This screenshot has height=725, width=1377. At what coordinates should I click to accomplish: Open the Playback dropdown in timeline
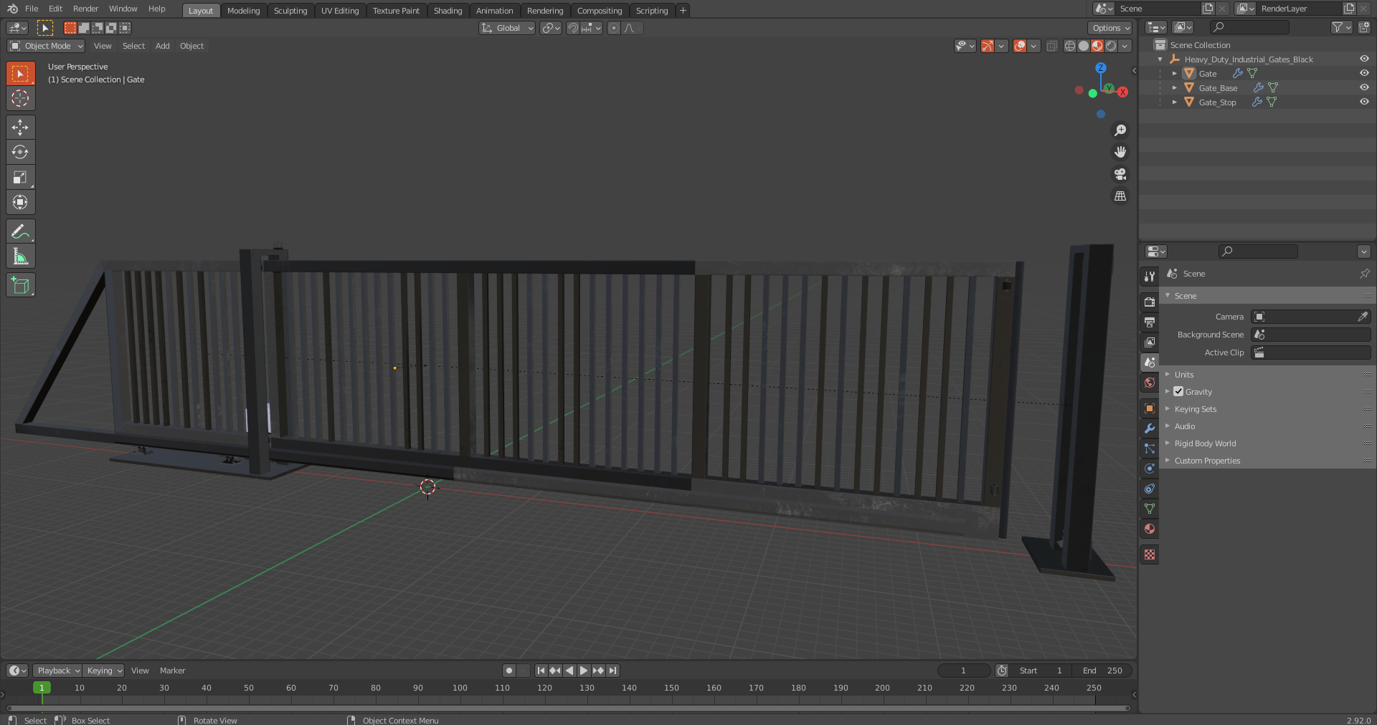(57, 671)
